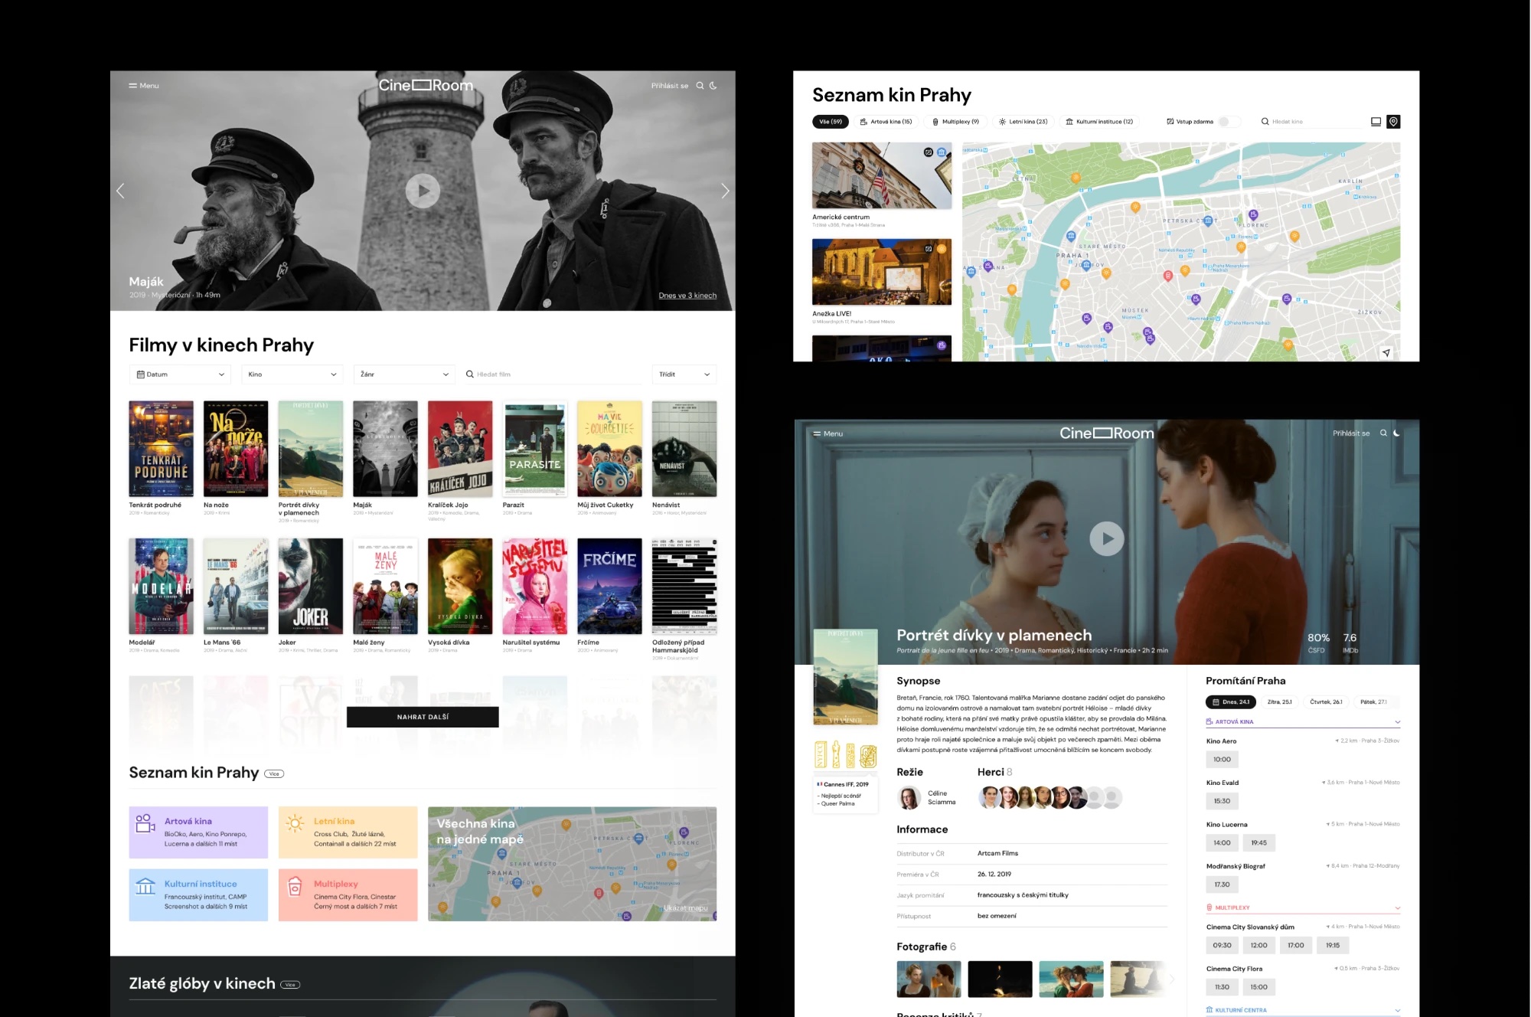Screen dimensions: 1531x1017
Task: Switch to list view icon in cinema list
Action: 1376,122
